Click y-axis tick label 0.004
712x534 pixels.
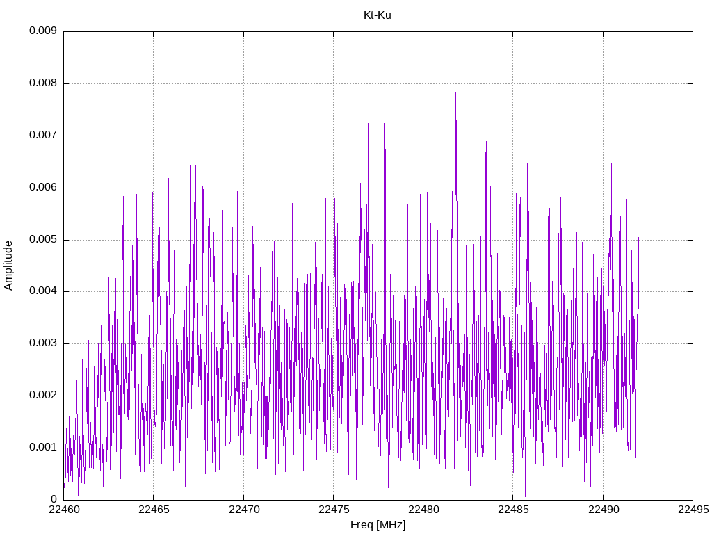point(42,291)
